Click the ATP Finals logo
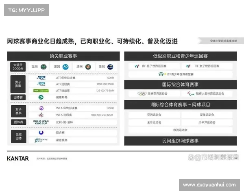244x195 pixels. point(41,78)
